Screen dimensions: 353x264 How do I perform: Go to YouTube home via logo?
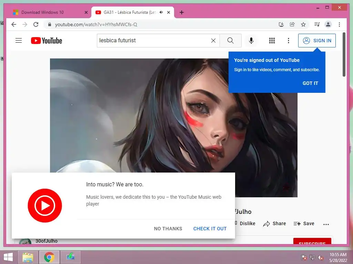(47, 41)
